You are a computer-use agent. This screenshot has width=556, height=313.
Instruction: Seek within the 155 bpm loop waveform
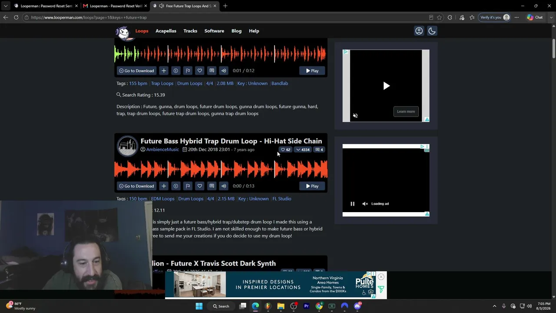pyautogui.click(x=221, y=53)
